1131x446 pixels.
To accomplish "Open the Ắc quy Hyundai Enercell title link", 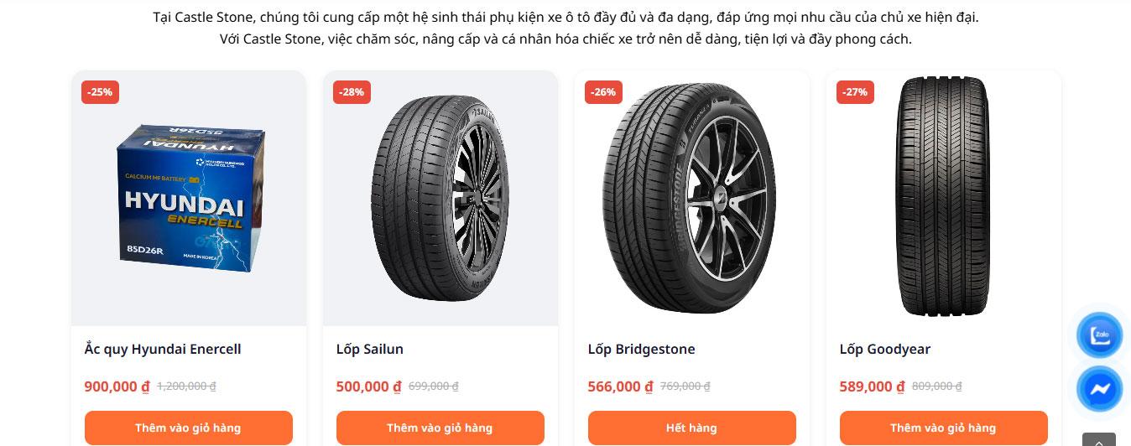I will (163, 349).
